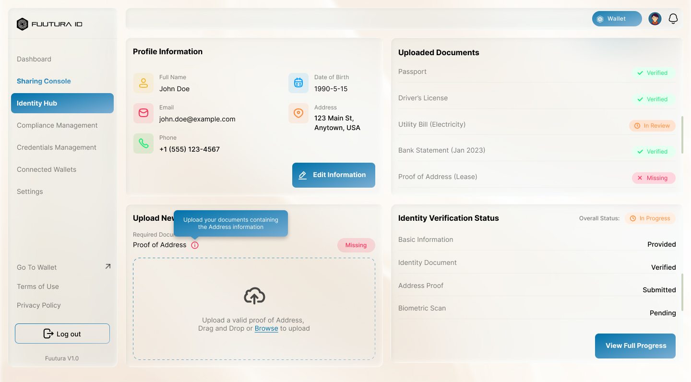Click the View Full Progress button
This screenshot has height=382, width=691.
pos(635,346)
